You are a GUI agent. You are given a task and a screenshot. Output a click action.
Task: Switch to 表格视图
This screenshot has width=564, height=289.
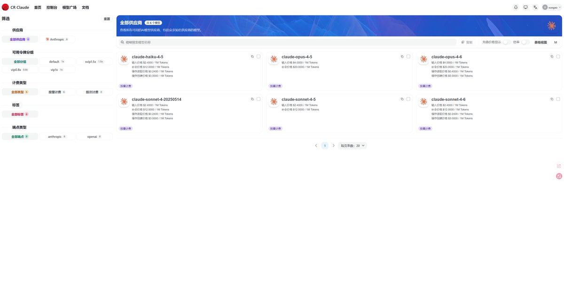[540, 42]
